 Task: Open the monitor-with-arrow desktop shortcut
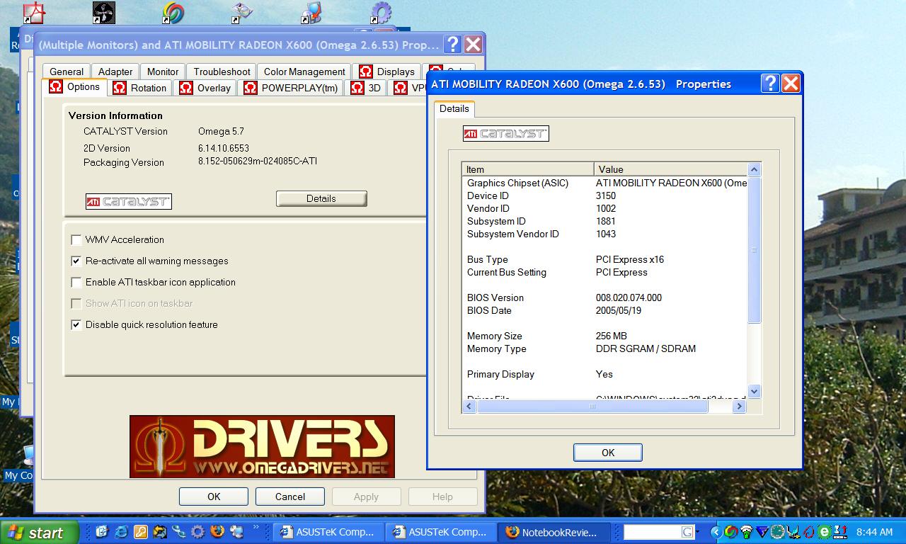[x=311, y=12]
